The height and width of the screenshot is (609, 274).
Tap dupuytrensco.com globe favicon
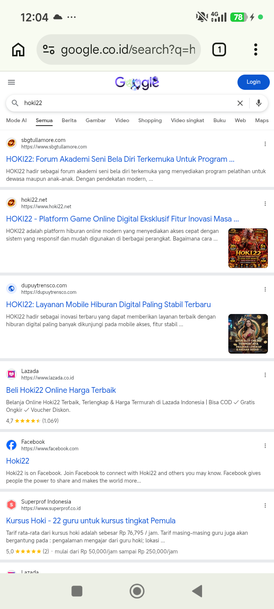11,289
